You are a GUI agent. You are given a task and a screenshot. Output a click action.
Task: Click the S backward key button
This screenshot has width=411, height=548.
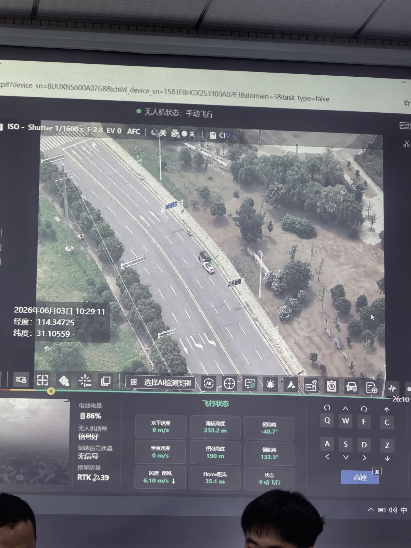click(346, 444)
